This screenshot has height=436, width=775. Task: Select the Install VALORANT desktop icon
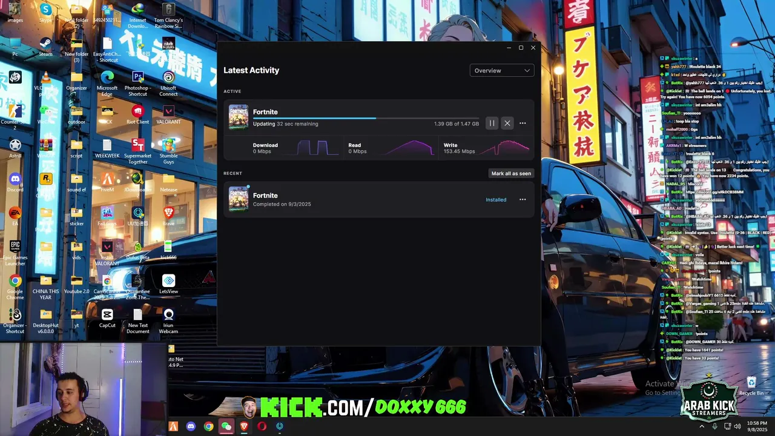[107, 253]
